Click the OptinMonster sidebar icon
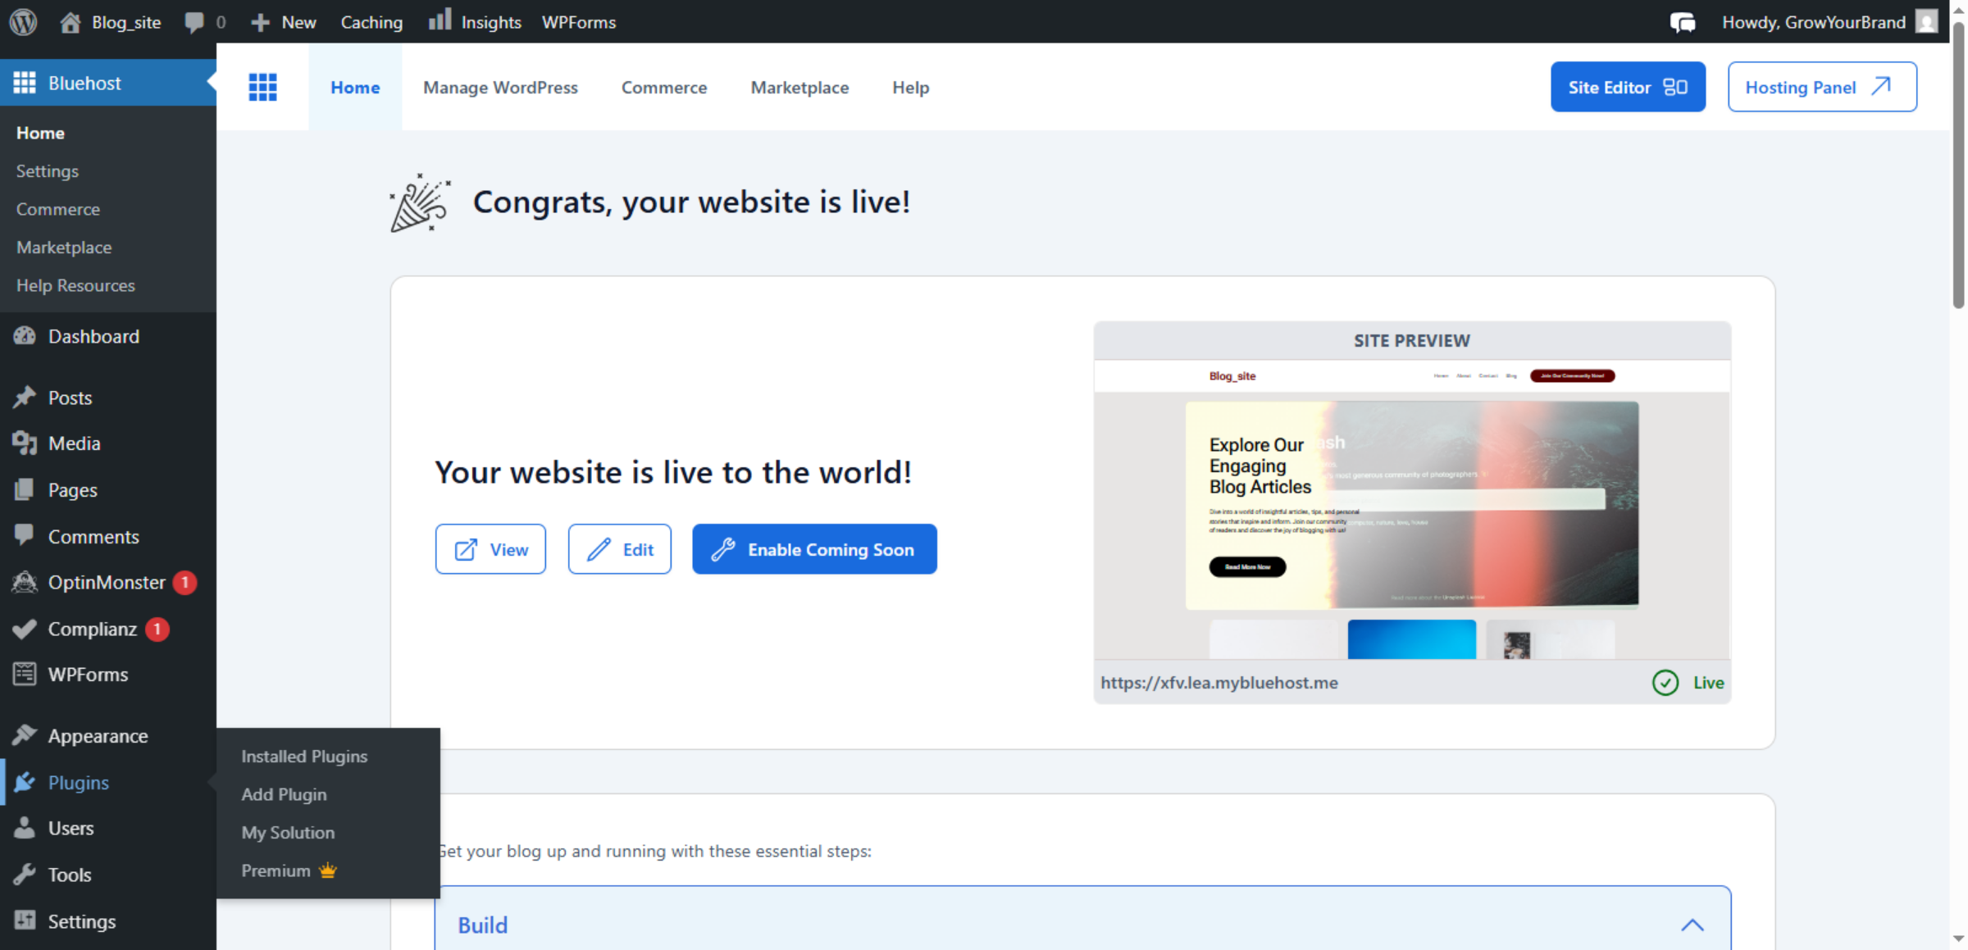The height and width of the screenshot is (950, 1968). [x=25, y=583]
